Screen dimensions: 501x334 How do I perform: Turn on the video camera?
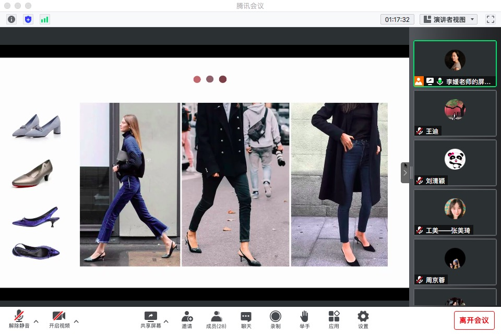tap(59, 319)
